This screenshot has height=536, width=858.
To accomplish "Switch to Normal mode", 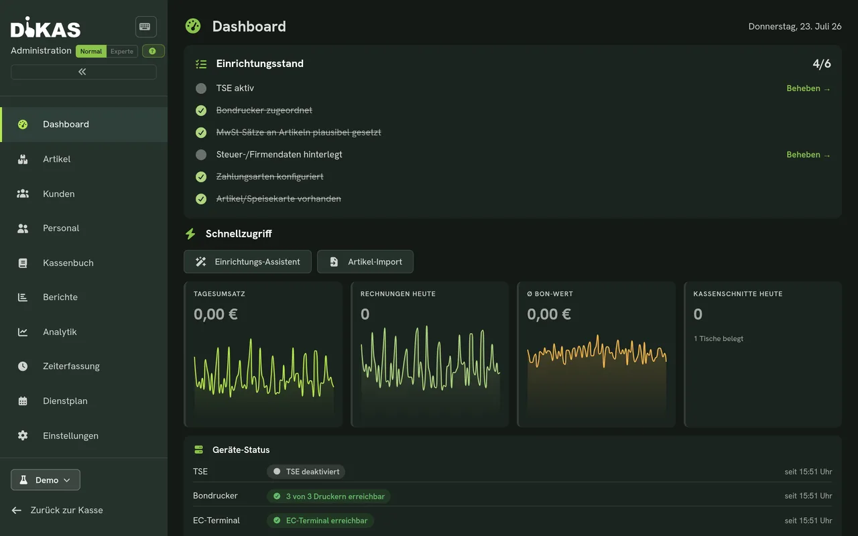I will pyautogui.click(x=91, y=52).
